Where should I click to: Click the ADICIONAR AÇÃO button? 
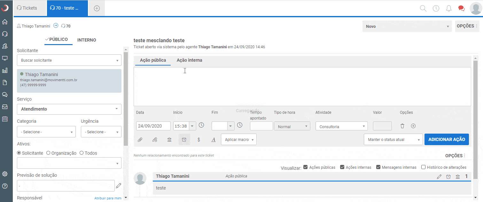pos(447,140)
